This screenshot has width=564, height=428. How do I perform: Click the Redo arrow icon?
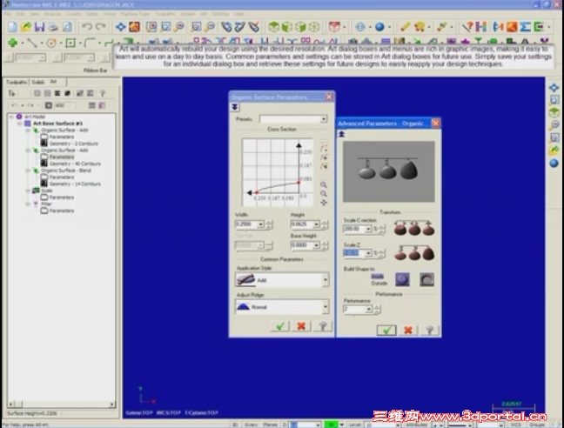pyautogui.click(x=100, y=27)
